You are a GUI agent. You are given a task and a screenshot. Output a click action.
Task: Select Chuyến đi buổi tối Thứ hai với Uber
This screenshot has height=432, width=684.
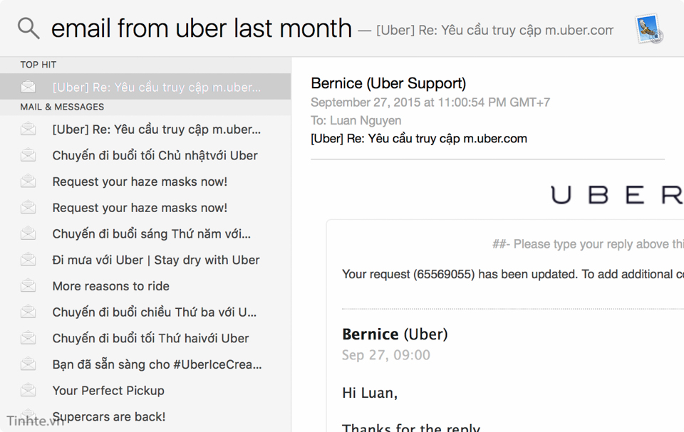(x=145, y=338)
